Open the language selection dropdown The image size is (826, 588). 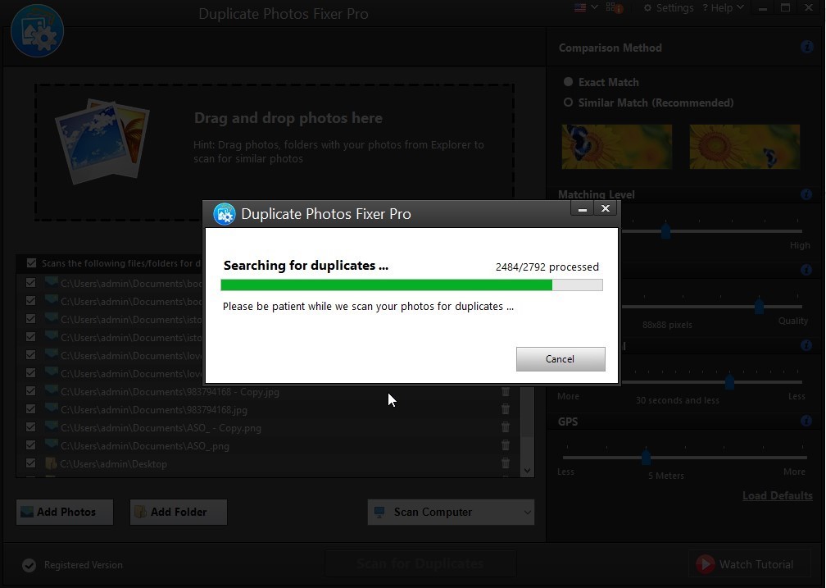pyautogui.click(x=583, y=7)
